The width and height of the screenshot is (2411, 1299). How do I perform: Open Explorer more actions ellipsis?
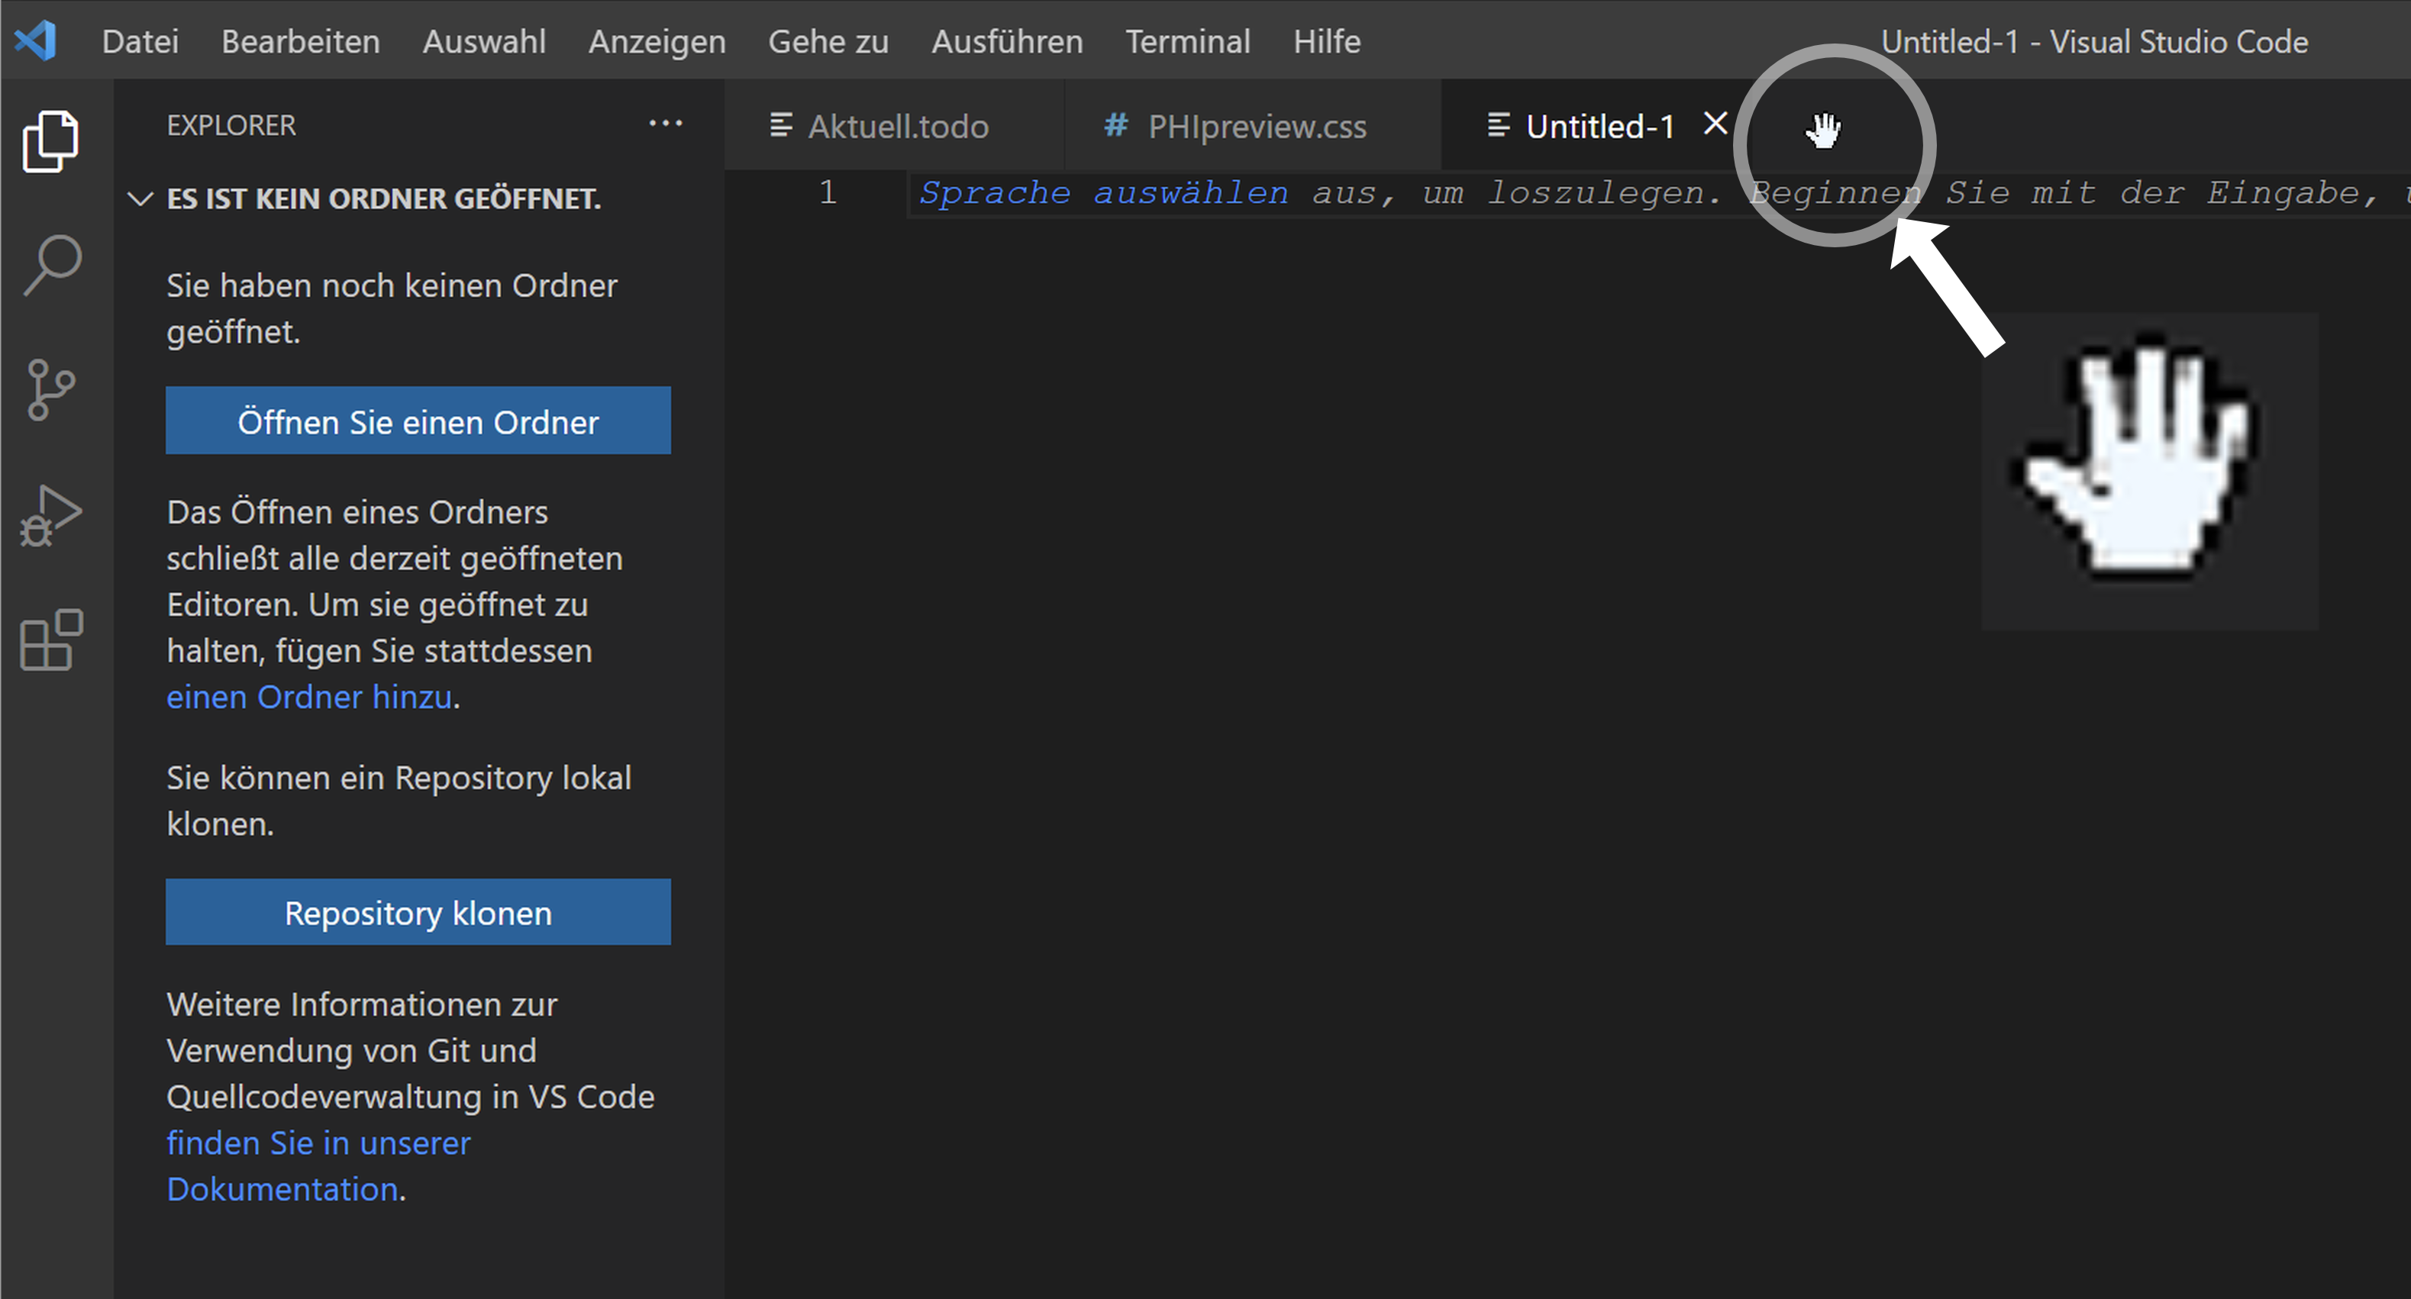666,124
